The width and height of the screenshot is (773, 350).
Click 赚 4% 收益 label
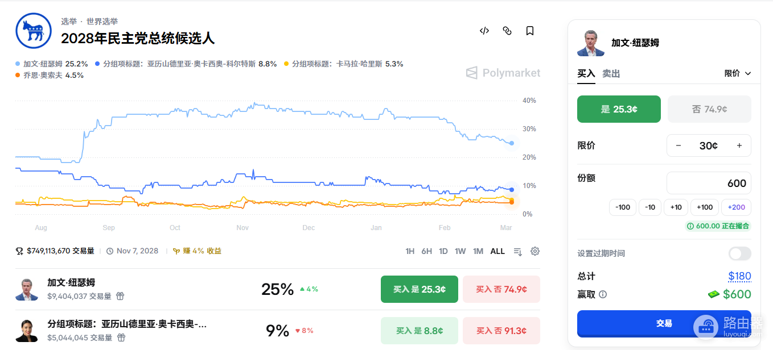point(202,251)
